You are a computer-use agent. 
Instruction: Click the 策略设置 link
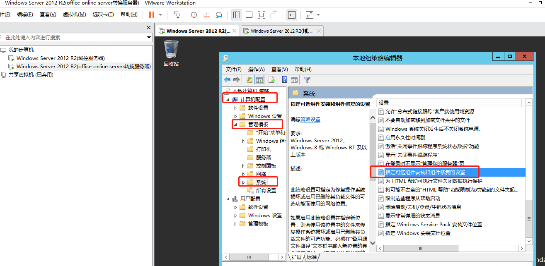pyautogui.click(x=310, y=120)
